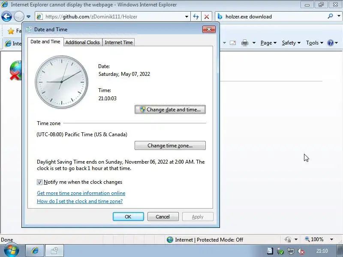
Task: Click the network tray icon
Action: coord(291,251)
